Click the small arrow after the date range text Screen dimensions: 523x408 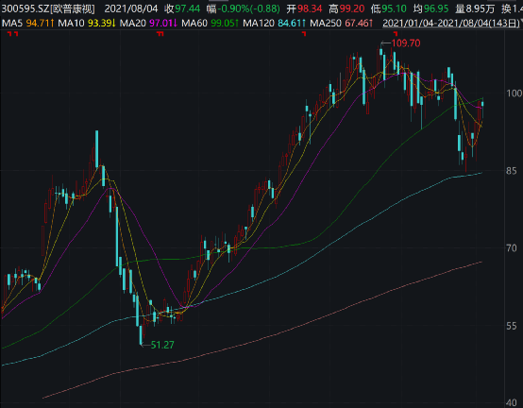tap(521, 23)
